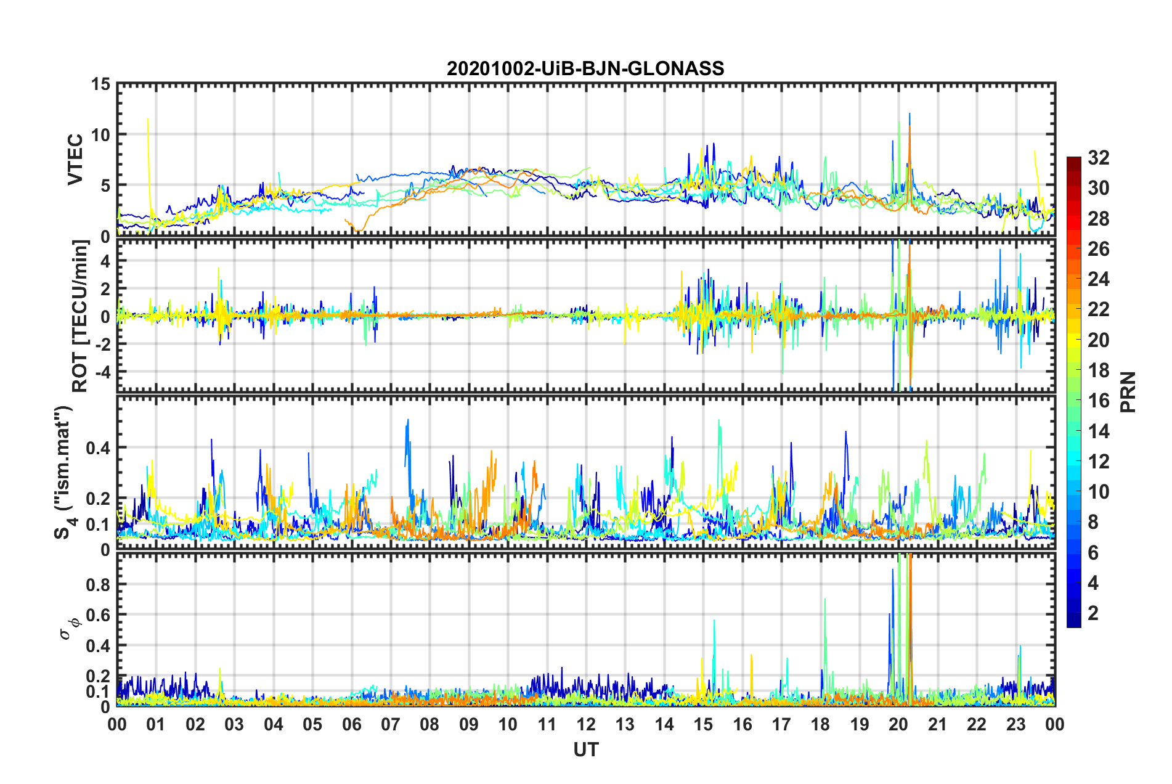Click the plot title 20201002-UiB-BJN-GLONASS
This screenshot has height=784, width=1172.
[585, 68]
